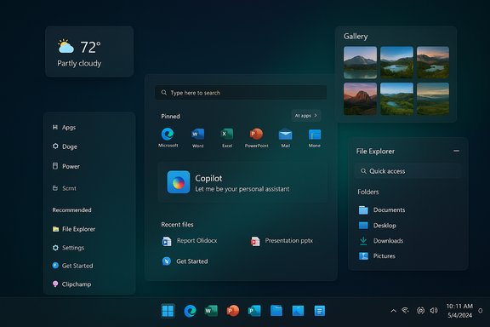Open the Desktop folder in File Explorer

click(x=377, y=226)
